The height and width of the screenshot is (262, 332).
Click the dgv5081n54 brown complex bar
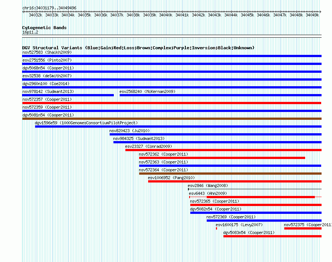pyautogui.click(x=172, y=119)
